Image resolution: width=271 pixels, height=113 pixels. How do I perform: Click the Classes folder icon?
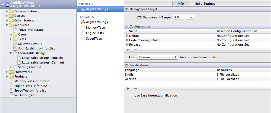coord(11,16)
